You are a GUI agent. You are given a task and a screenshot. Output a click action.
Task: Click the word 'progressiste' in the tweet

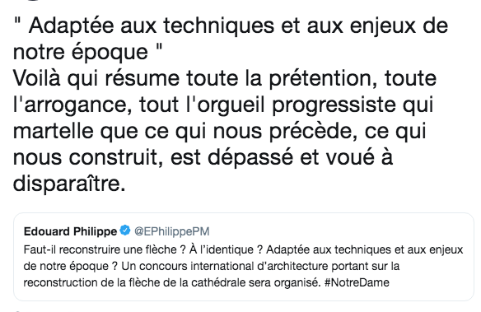pos(334,105)
